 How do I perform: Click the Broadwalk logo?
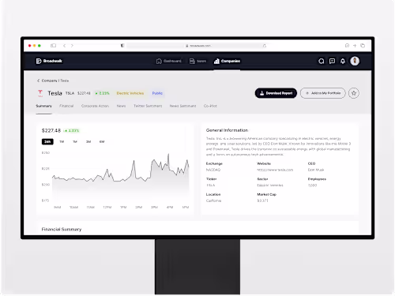[x=49, y=61]
